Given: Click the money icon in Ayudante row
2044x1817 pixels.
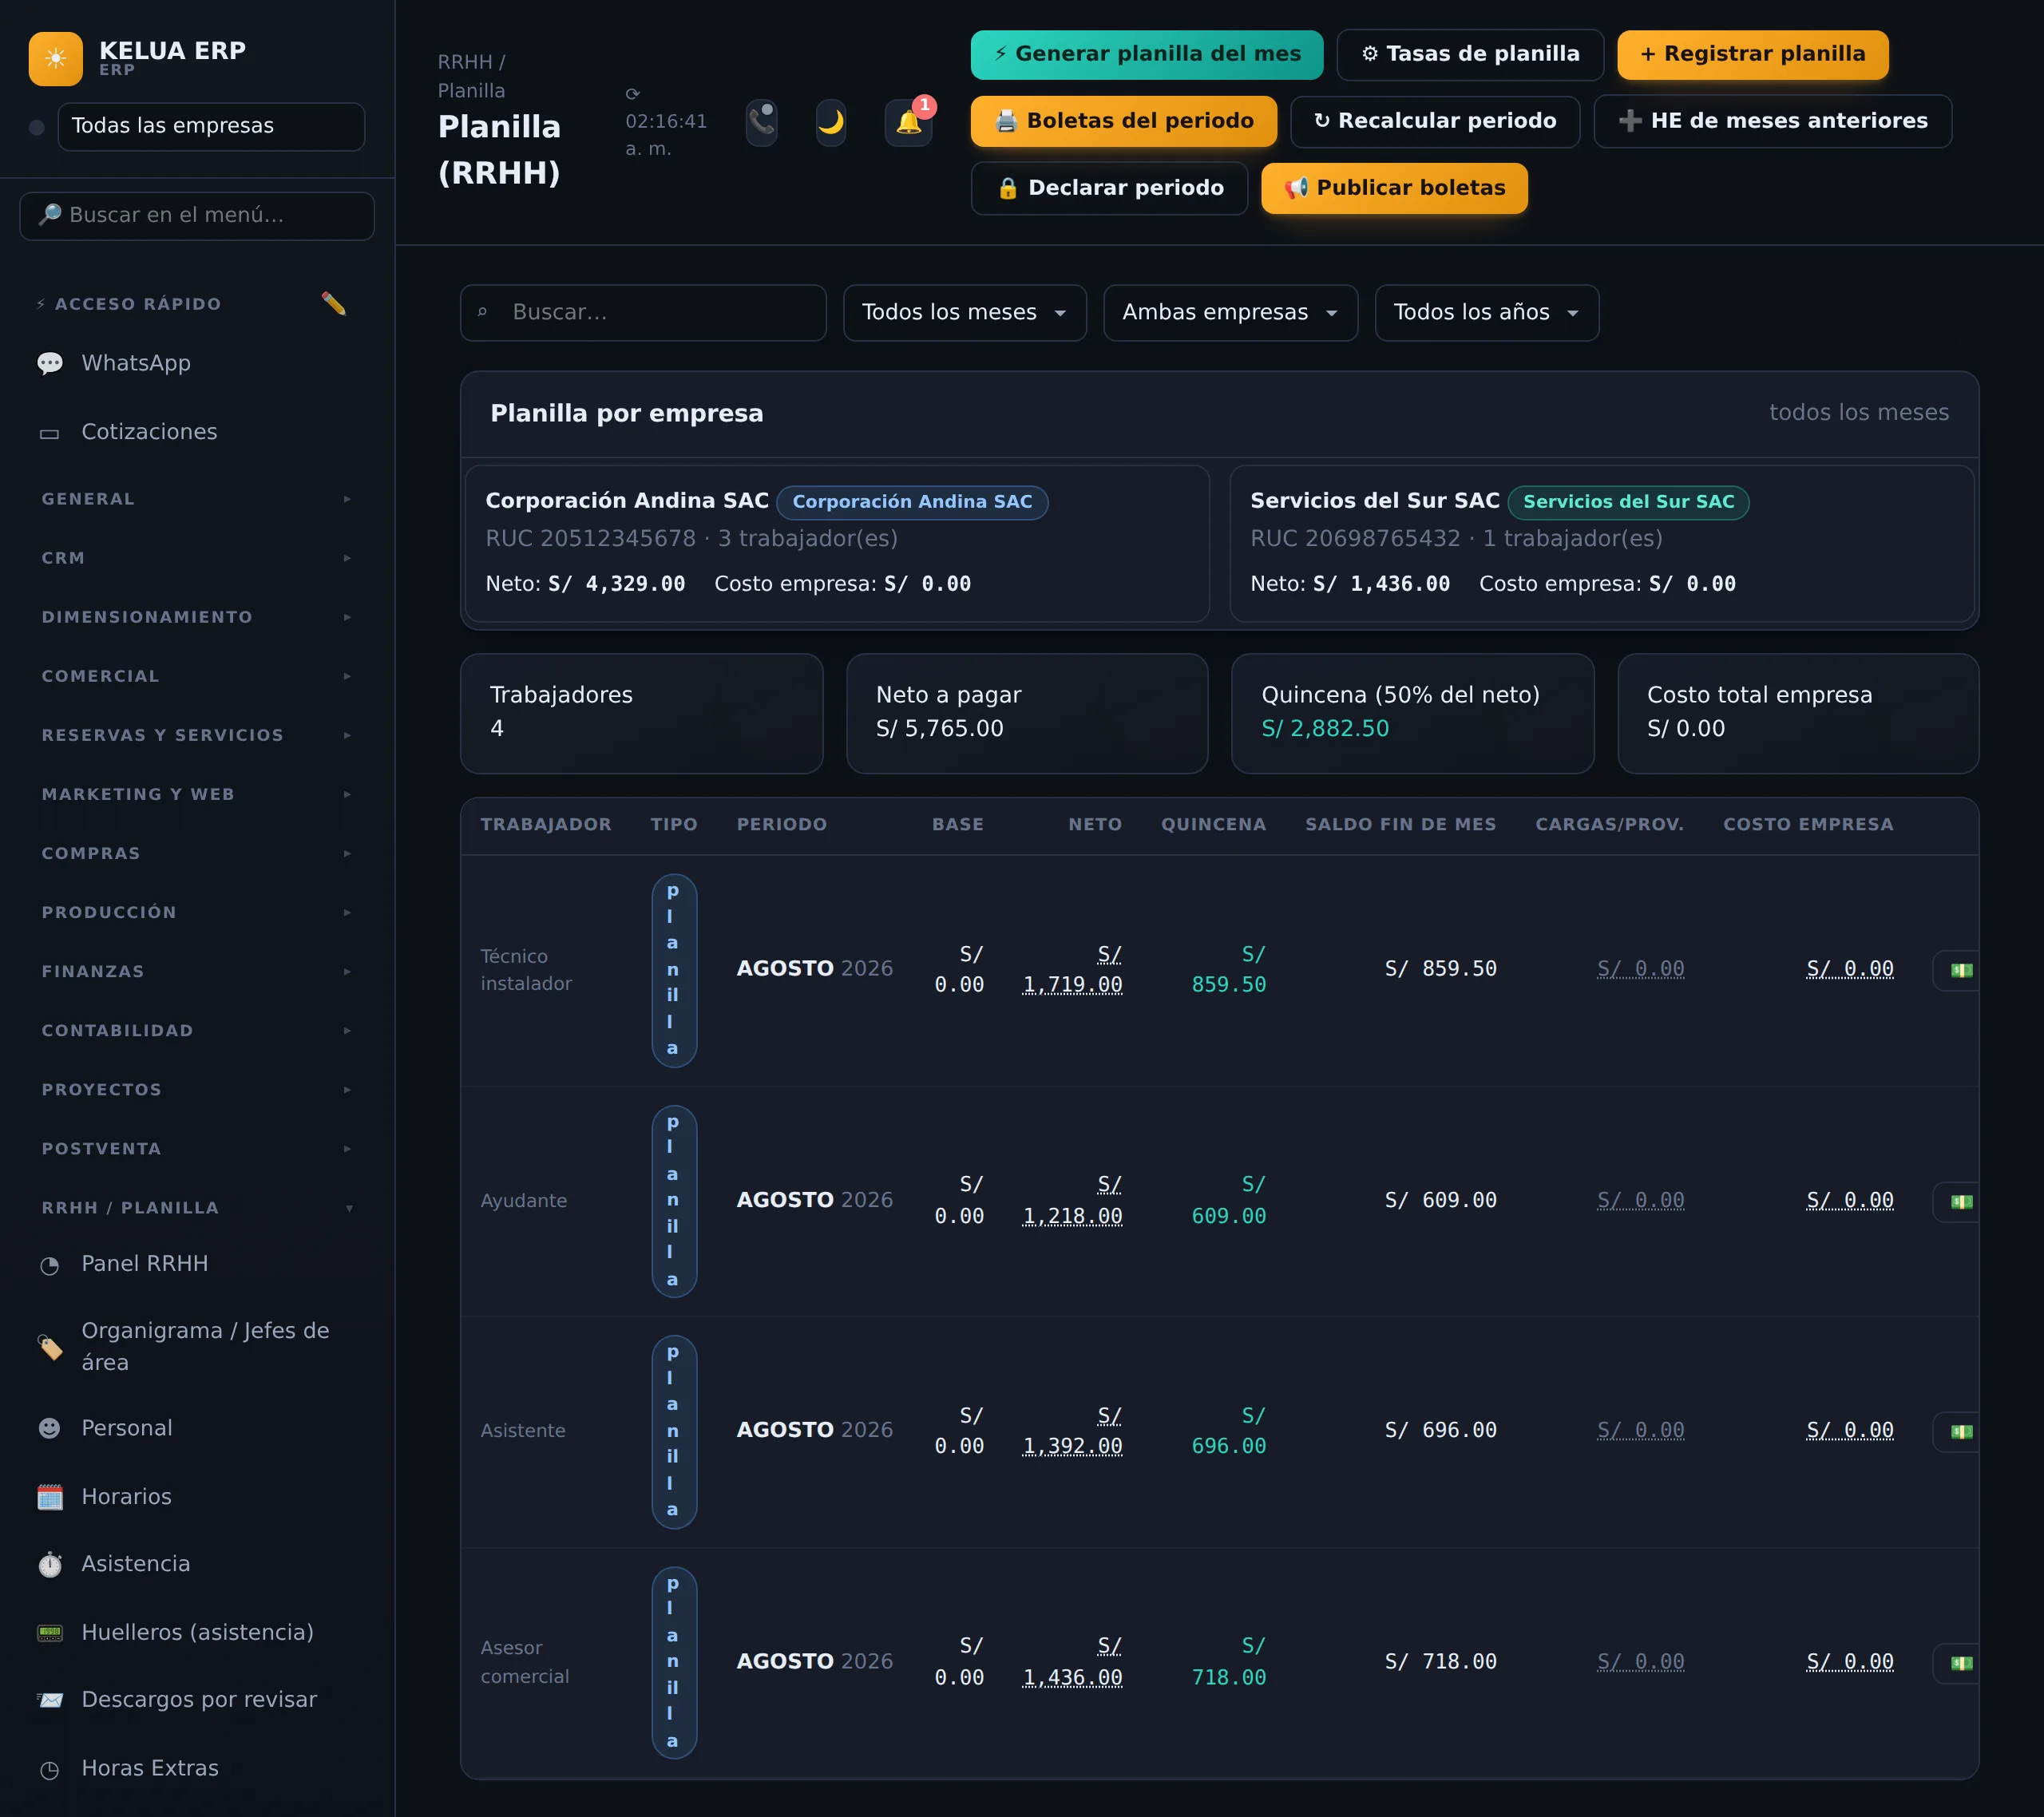Looking at the screenshot, I should (x=1961, y=1201).
